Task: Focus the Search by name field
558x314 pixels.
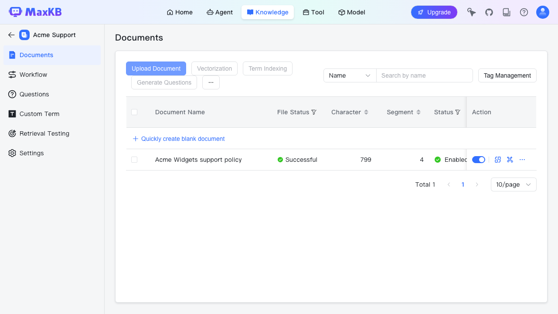Action: [425, 75]
